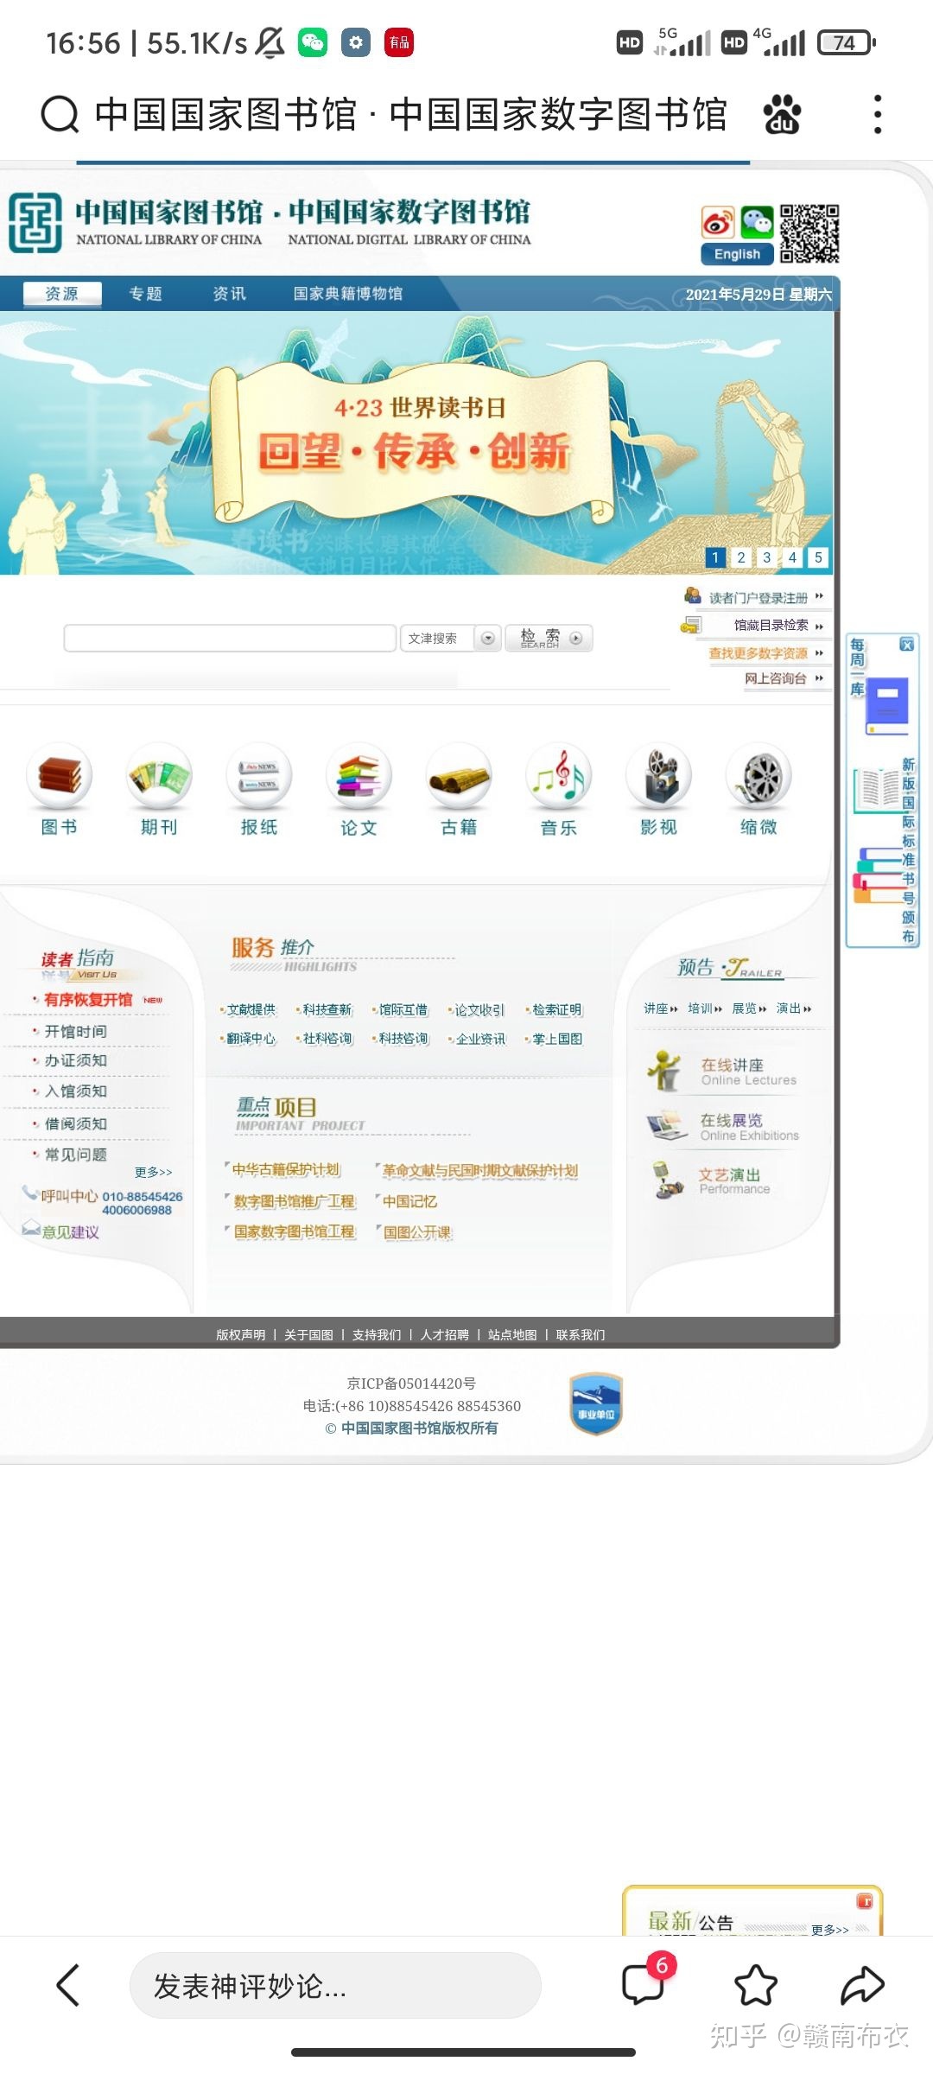
Task: Open the 古籍 ancient books icon
Action: (x=459, y=791)
